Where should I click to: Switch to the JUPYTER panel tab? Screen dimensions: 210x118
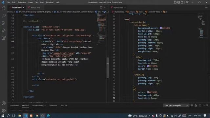(64, 106)
